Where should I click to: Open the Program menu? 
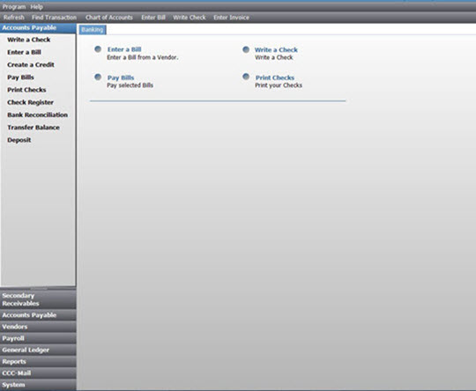click(x=14, y=7)
